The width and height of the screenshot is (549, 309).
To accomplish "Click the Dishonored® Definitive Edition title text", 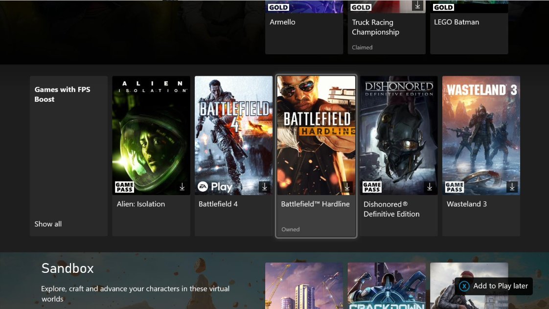I will coord(391,209).
